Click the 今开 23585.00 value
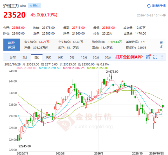168x155 pixels. (x=18, y=28)
